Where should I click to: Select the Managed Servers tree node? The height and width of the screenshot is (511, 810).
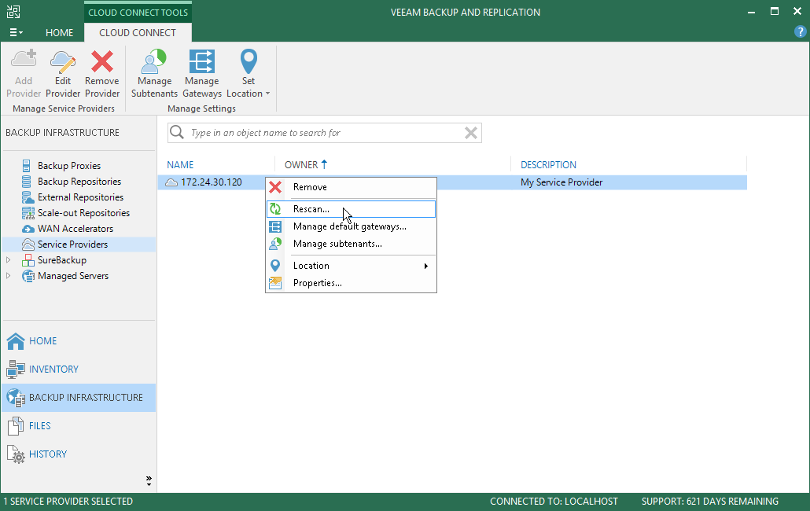(73, 276)
